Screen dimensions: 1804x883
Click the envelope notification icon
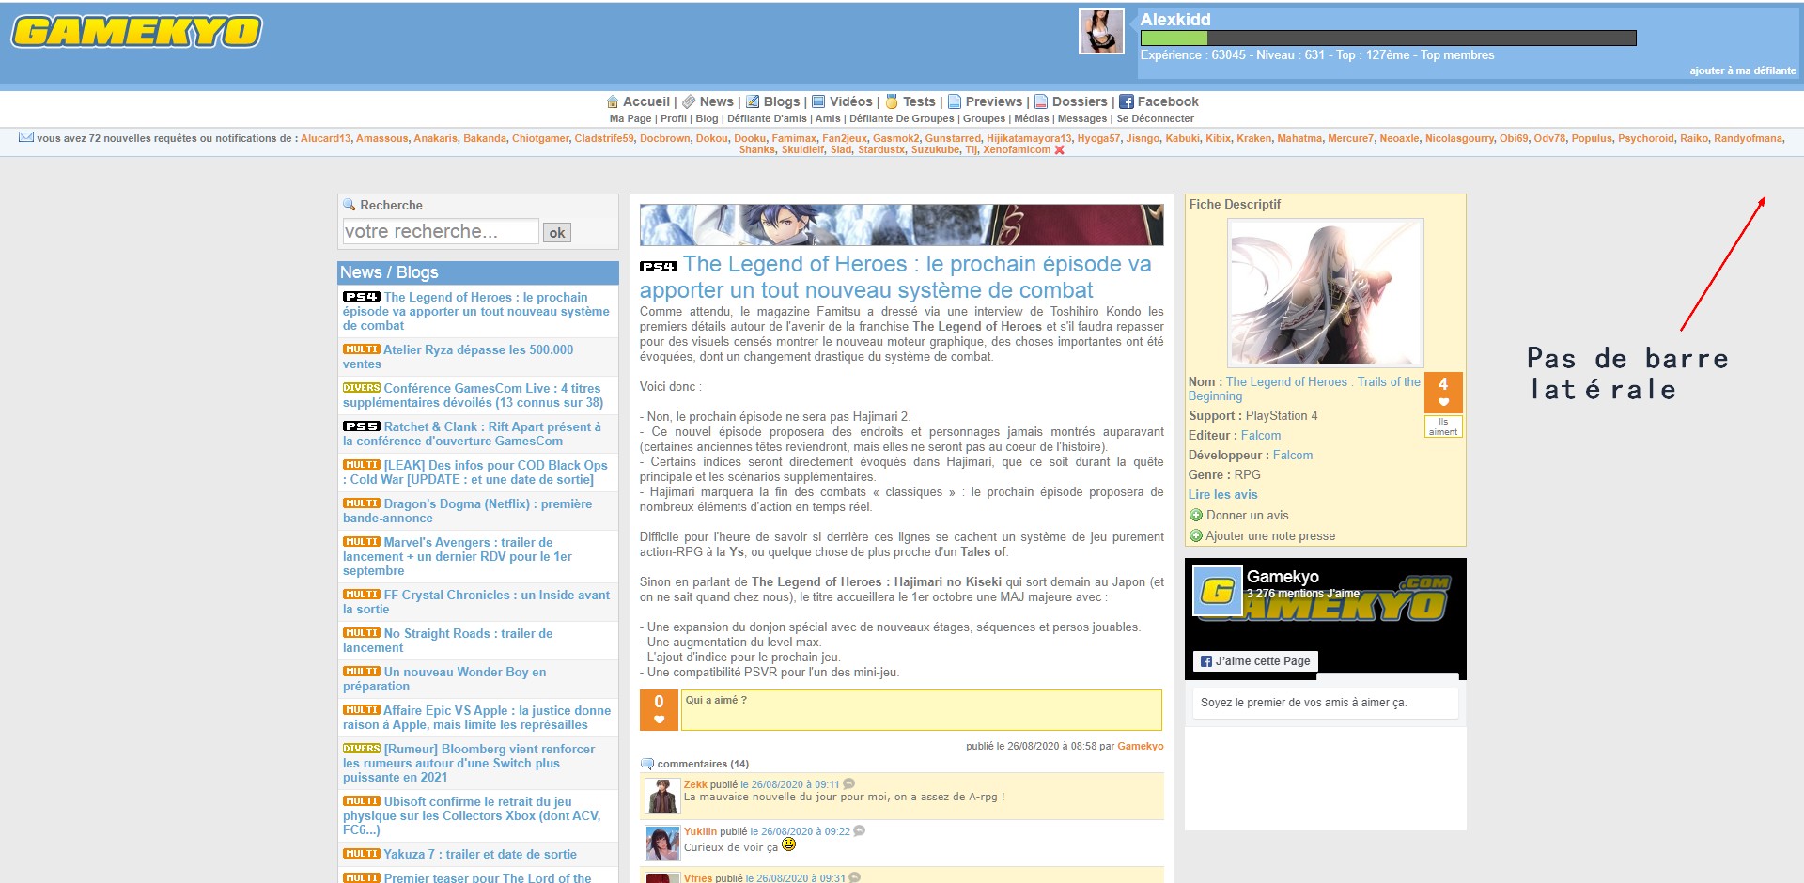tap(26, 137)
